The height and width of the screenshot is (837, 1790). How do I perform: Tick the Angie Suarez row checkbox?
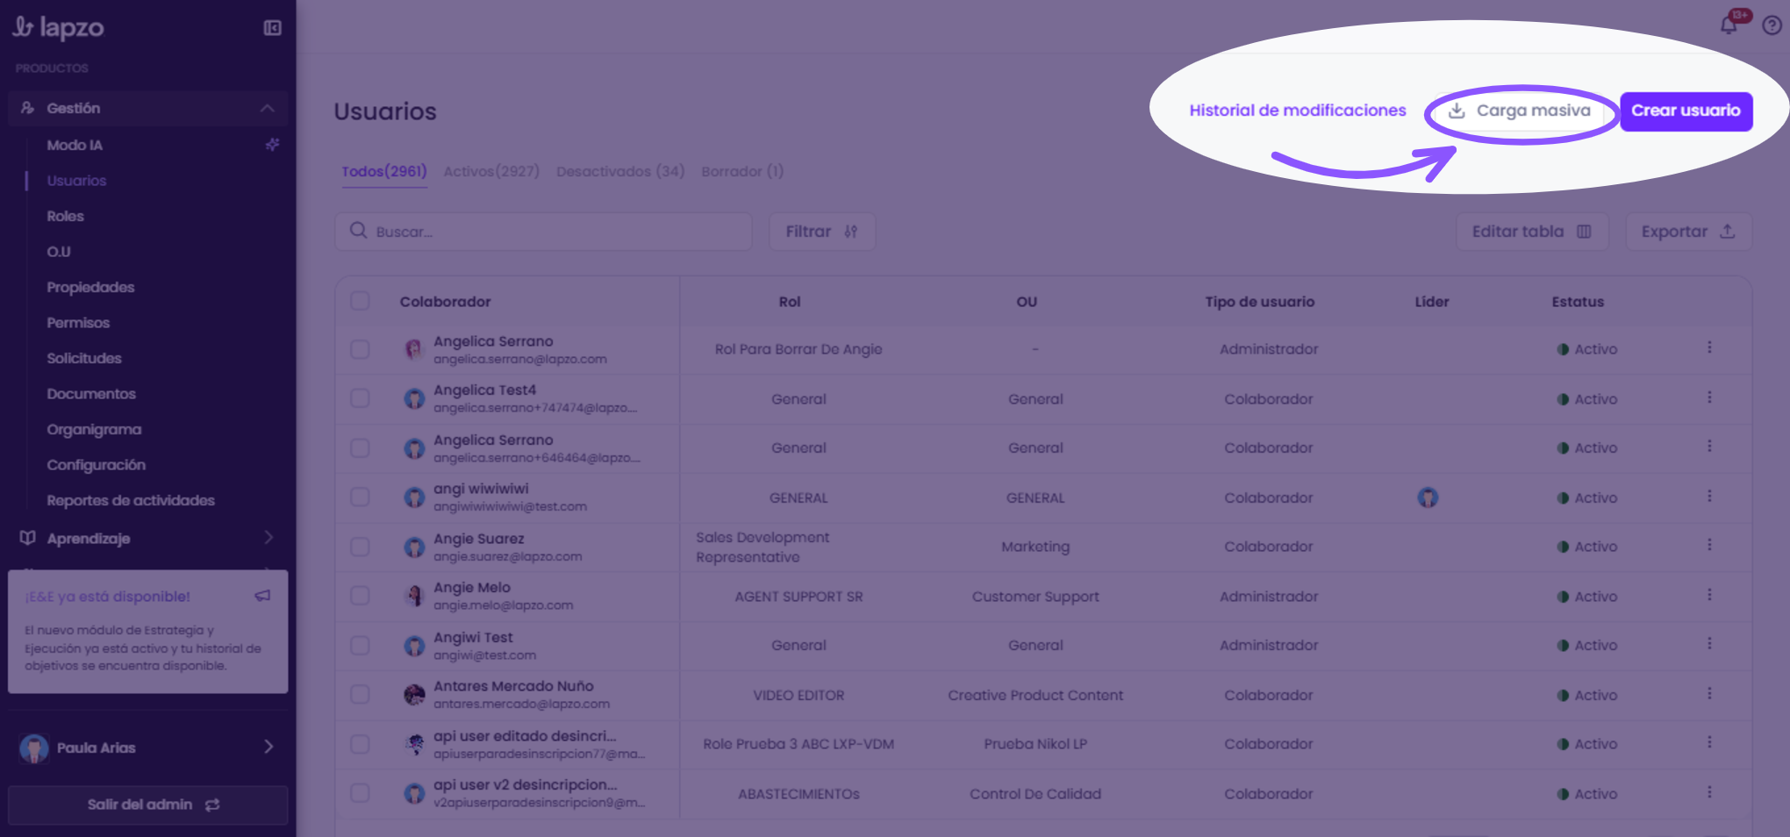point(360,547)
